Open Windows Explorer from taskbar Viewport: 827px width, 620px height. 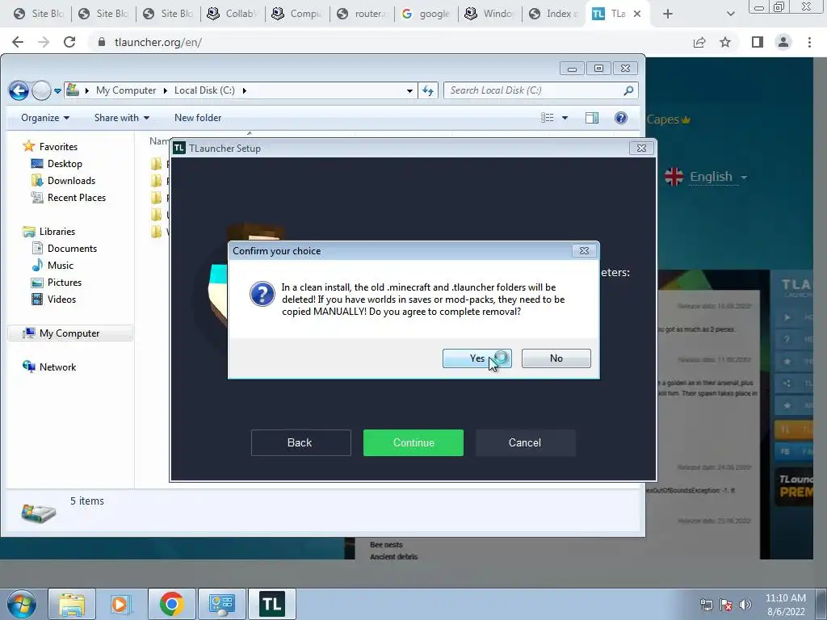click(x=72, y=604)
